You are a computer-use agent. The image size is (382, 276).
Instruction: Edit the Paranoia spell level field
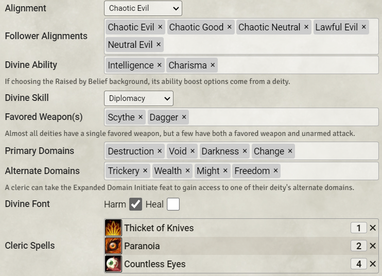(358, 246)
